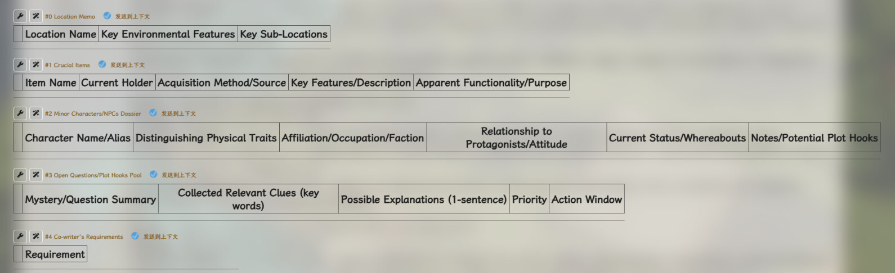
Task: Click the wrench icon for Co-writer's Requirements
Action: coord(20,236)
